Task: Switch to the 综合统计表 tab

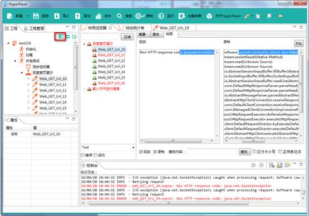Action: [x=132, y=28]
